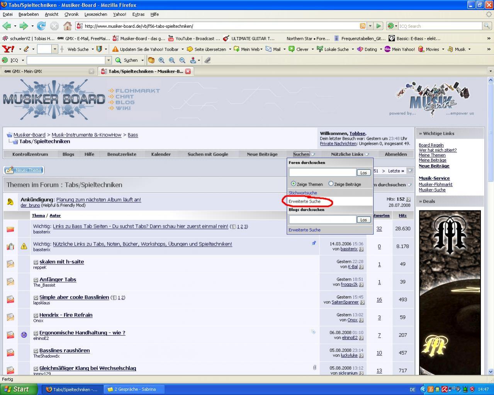494x395 pixels.
Task: Jump to last post by K-Bal arrow
Action: pos(361,267)
